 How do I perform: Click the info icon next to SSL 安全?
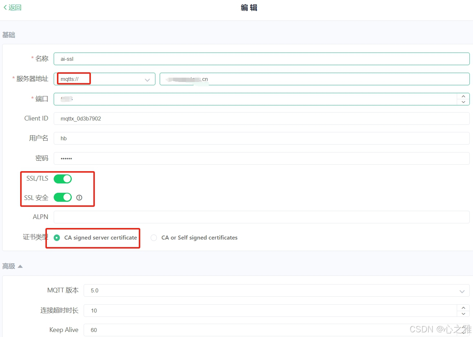79,197
